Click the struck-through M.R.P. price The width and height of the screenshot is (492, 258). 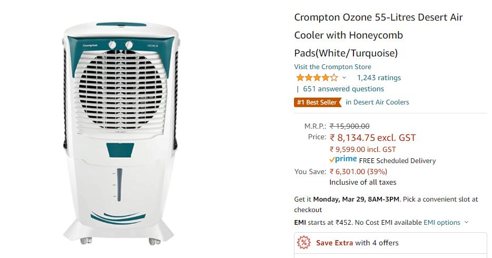pos(350,126)
